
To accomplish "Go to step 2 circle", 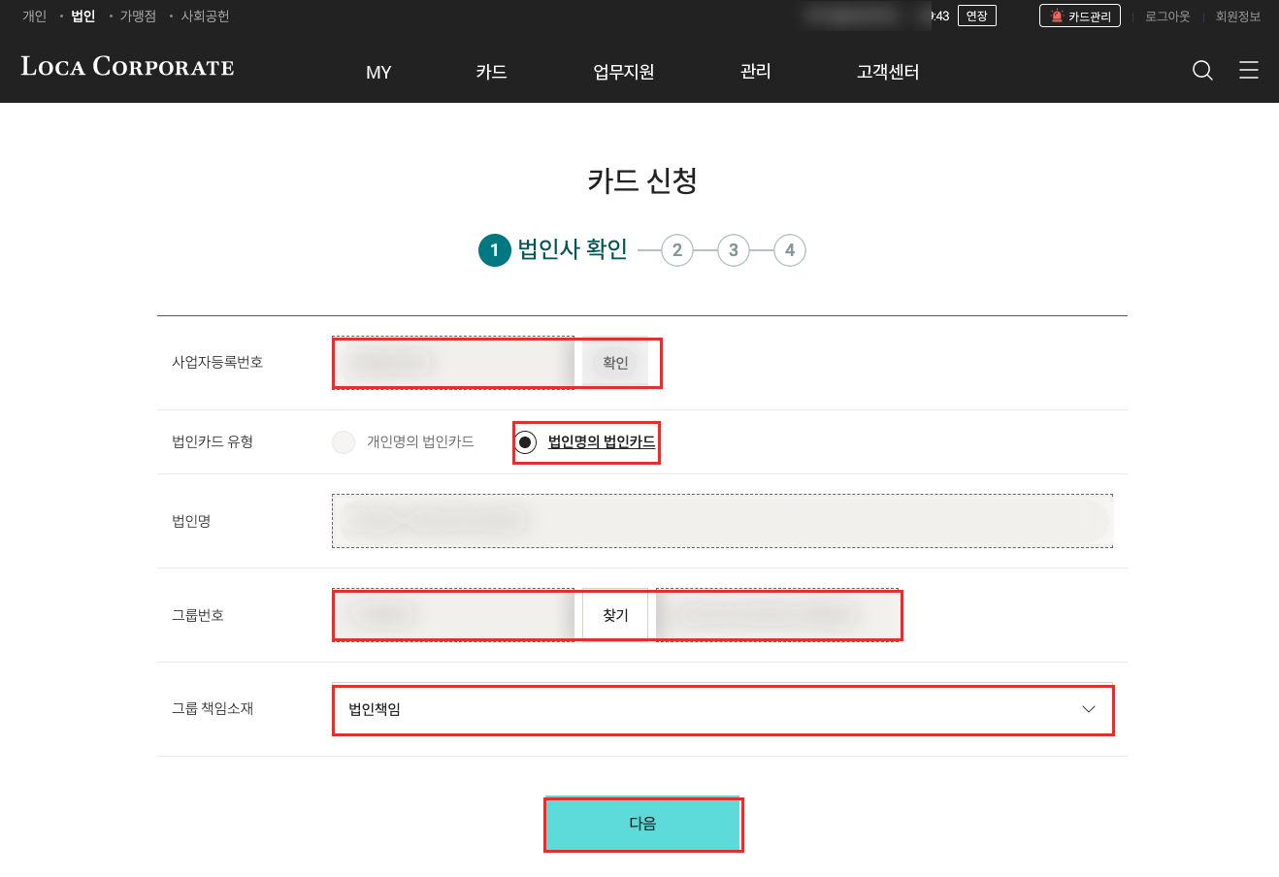I will click(x=677, y=250).
